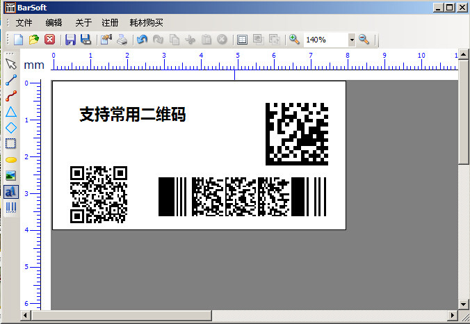Viewport: 470px width, 324px height.
Task: Choose the straight line drawing tool
Action: pos(11,80)
